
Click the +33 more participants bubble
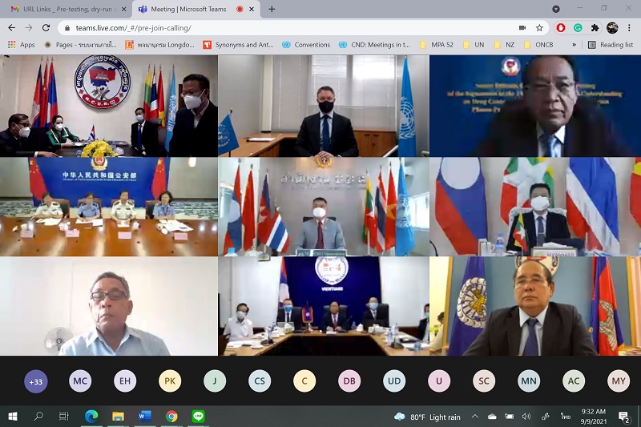[35, 381]
